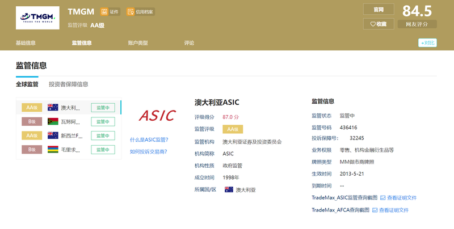Click the AA级 badge in 新西兰F row
The width and height of the screenshot is (454, 229).
click(32, 135)
